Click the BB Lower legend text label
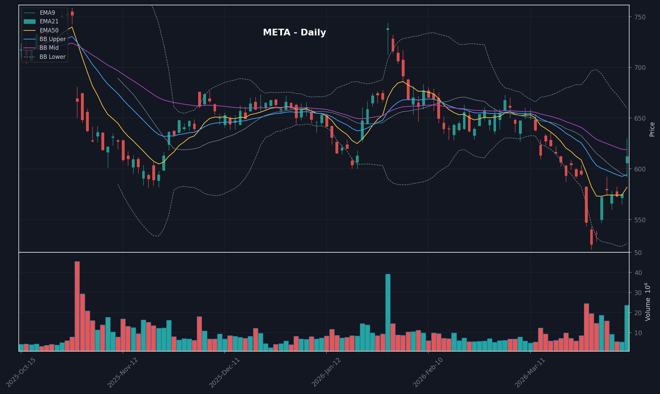 53,57
